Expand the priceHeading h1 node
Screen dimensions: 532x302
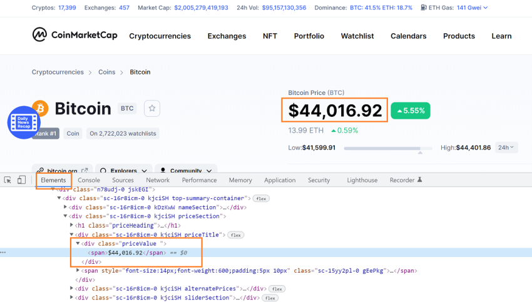[71, 224]
